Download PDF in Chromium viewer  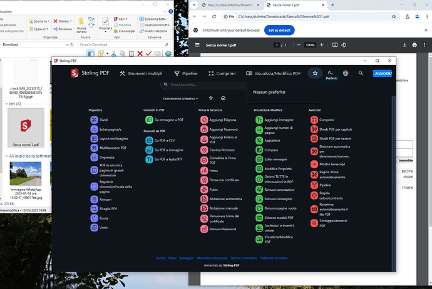click(404, 45)
